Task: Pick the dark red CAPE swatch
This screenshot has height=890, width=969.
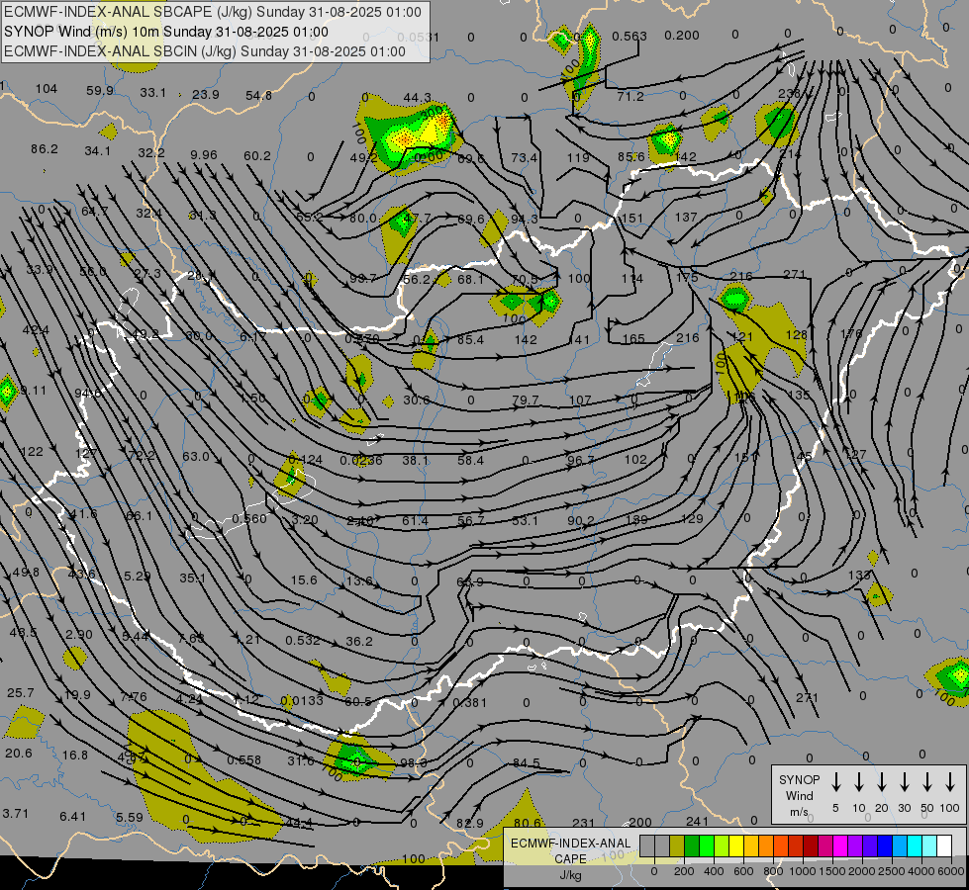Action: tap(811, 846)
